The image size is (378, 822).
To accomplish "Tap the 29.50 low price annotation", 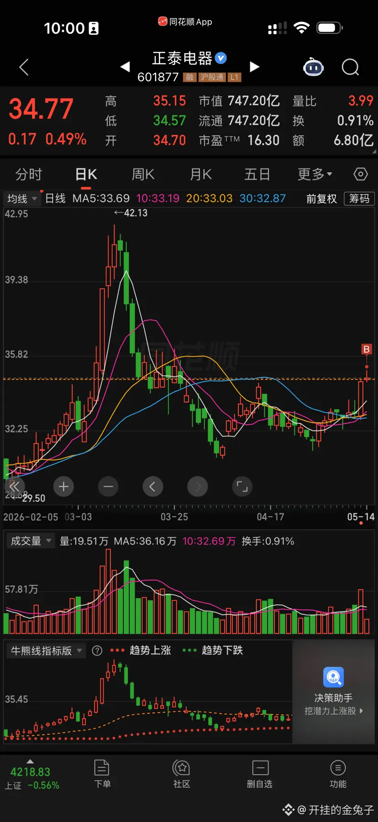I will (29, 498).
